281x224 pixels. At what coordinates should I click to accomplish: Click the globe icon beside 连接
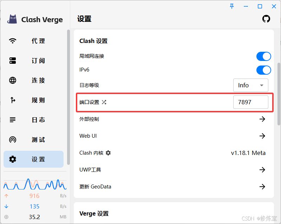(13, 80)
